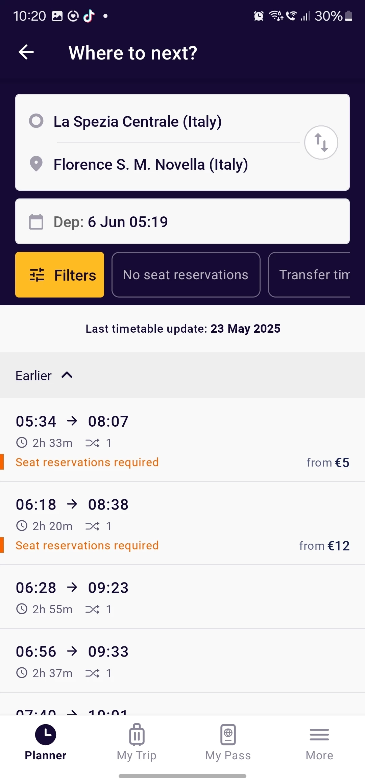The width and height of the screenshot is (365, 783).
Task: Tap the origin circle marker icon
Action: pyautogui.click(x=36, y=121)
